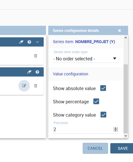Increase the Precision value with the up stepper
Image resolution: width=133 pixels, height=162 pixels.
pyautogui.click(x=116, y=128)
